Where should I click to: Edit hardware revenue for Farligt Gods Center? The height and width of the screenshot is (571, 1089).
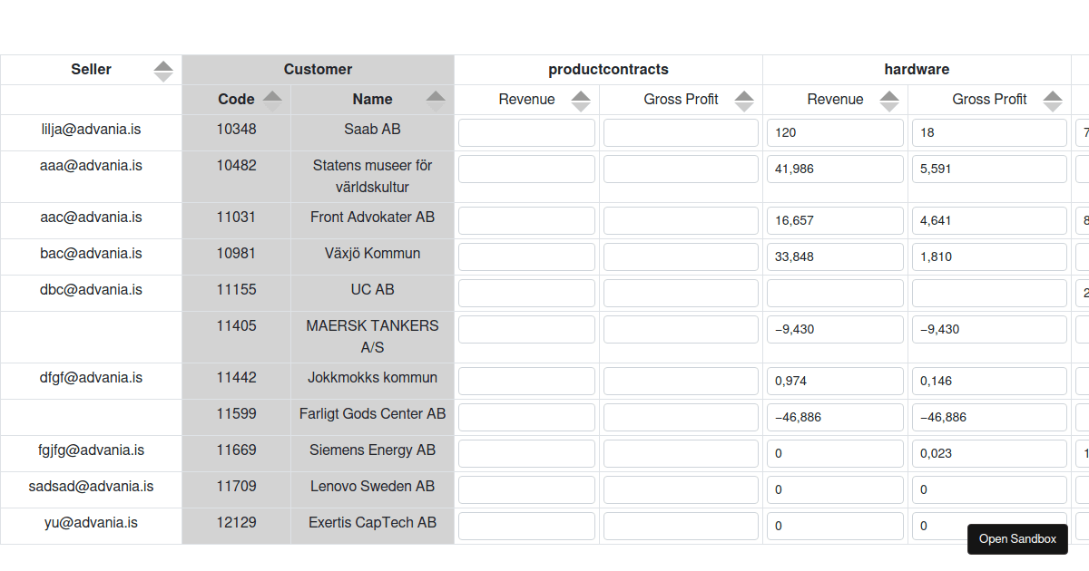tap(835, 417)
